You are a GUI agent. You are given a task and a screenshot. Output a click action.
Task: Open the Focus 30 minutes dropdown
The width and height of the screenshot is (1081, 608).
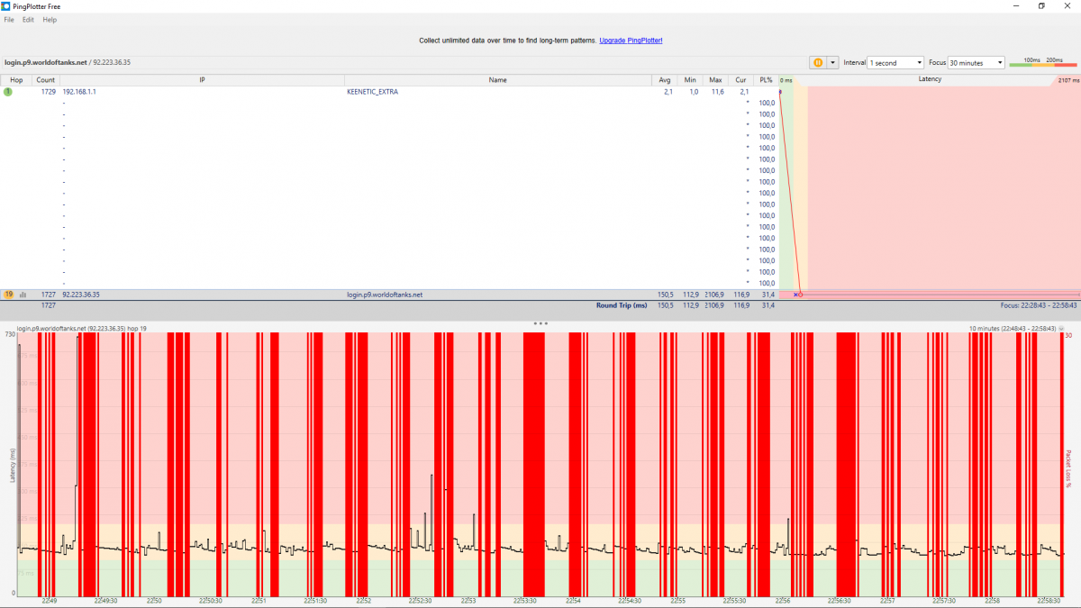point(977,63)
